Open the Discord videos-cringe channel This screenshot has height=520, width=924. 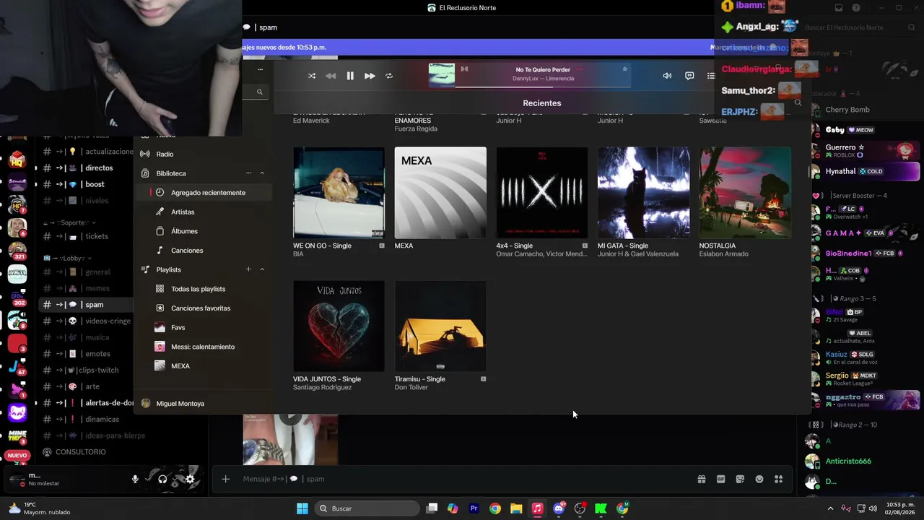[87, 321]
